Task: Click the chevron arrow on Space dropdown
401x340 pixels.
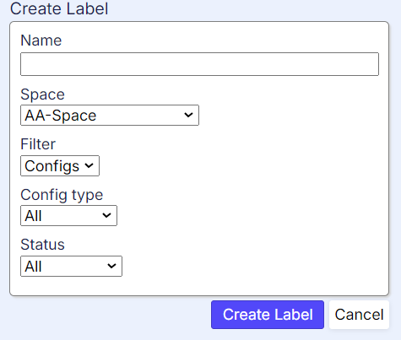Action: coord(188,115)
